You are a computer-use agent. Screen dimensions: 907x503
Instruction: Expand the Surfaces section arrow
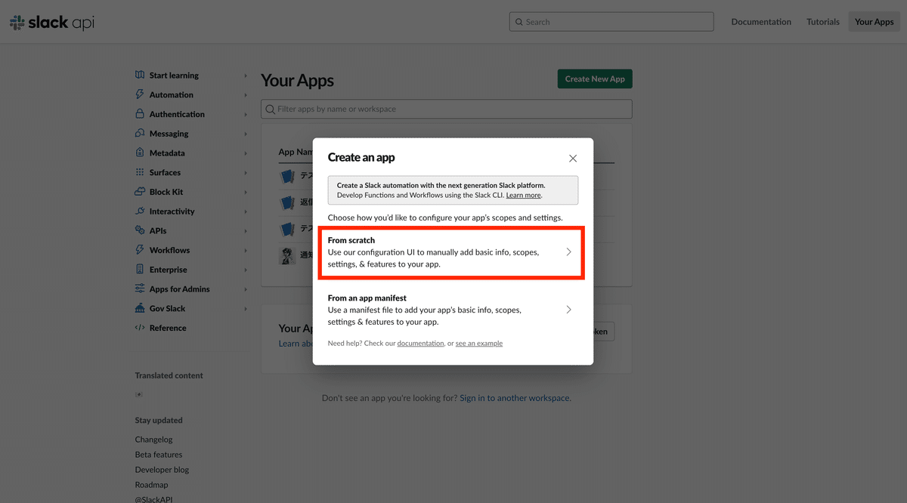click(x=246, y=173)
